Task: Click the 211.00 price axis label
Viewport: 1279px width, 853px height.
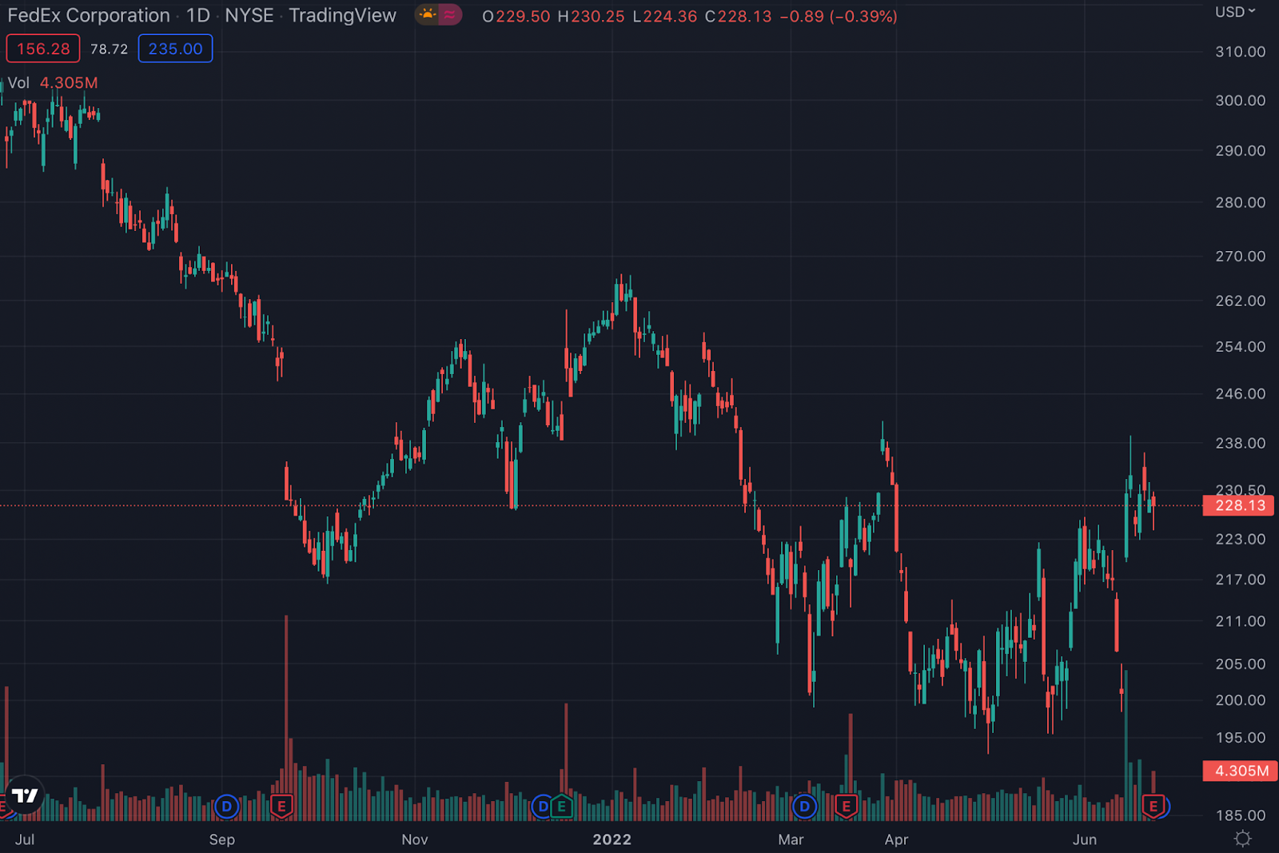Action: tap(1241, 622)
